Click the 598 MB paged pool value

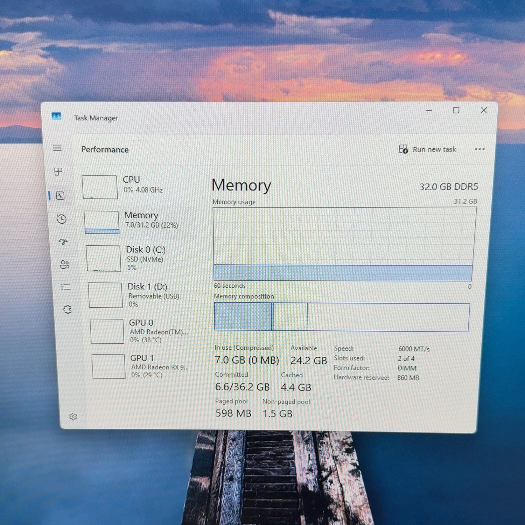click(x=233, y=413)
